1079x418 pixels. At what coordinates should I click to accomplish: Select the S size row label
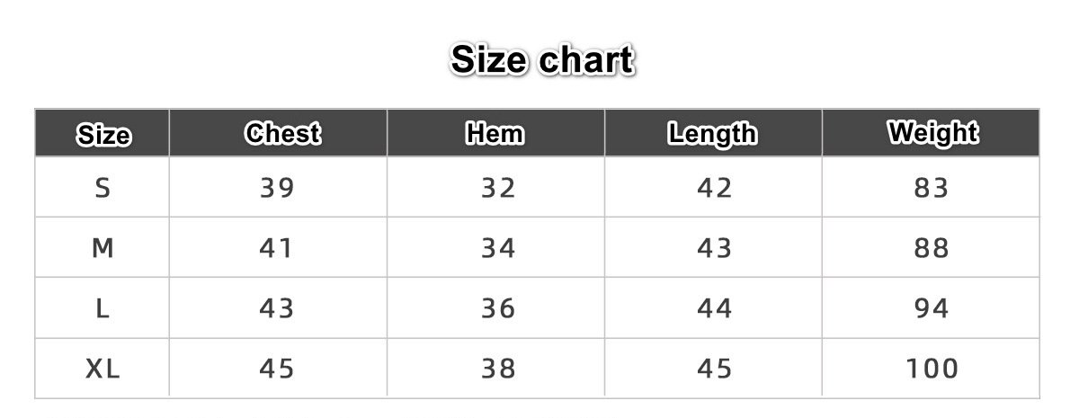pyautogui.click(x=103, y=188)
